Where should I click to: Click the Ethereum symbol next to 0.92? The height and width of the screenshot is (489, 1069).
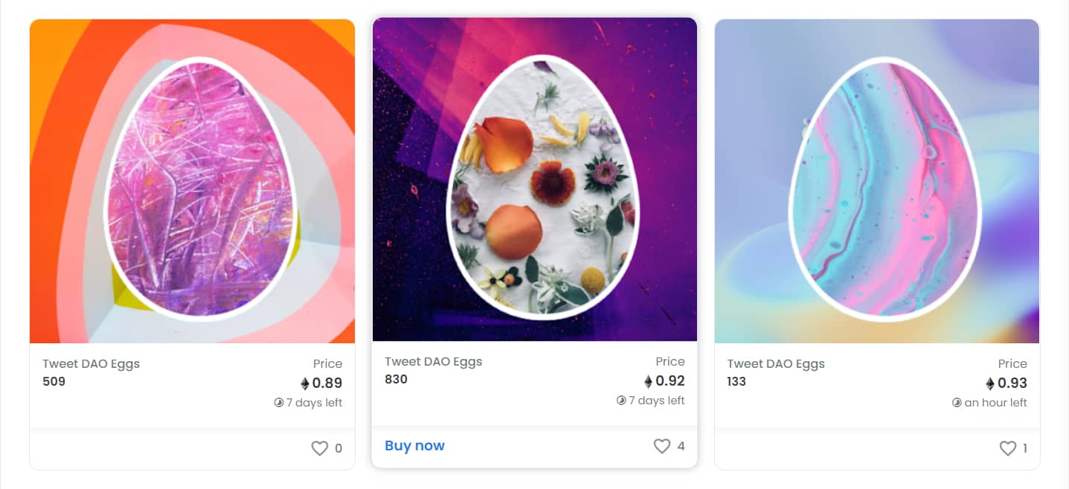point(648,381)
